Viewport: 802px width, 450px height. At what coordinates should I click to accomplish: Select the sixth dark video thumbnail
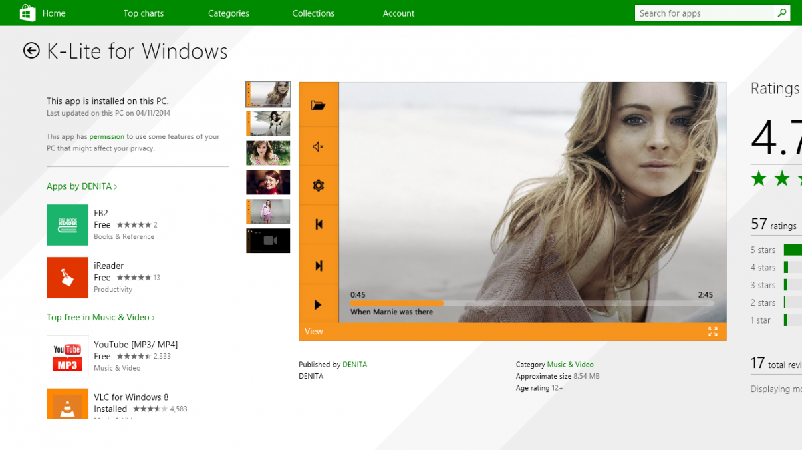(x=268, y=241)
